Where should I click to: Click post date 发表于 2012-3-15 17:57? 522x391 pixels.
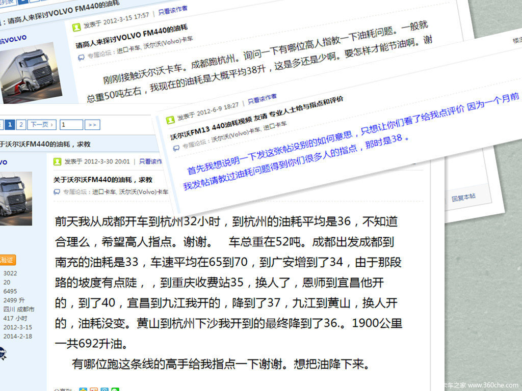tap(116, 20)
